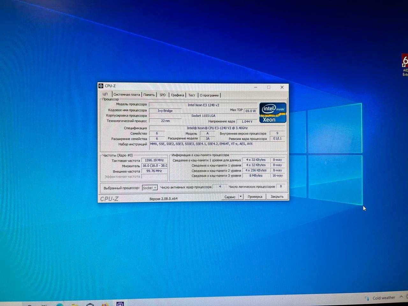
Task: Open the Системная плата tab
Action: [127, 95]
